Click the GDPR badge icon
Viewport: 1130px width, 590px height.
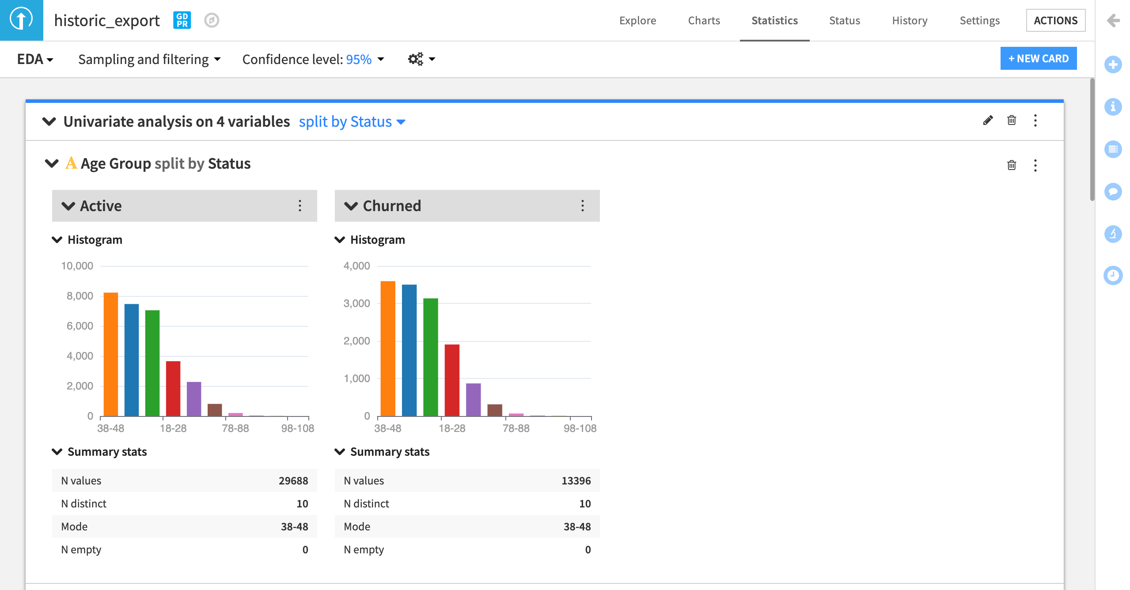(x=182, y=20)
